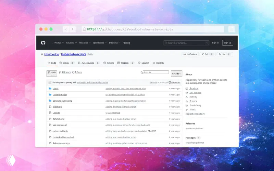Open the Activity link in About

coord(193,97)
